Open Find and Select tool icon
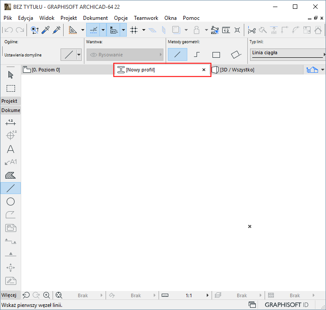Screen dimensions: 326x310 (x=34, y=30)
